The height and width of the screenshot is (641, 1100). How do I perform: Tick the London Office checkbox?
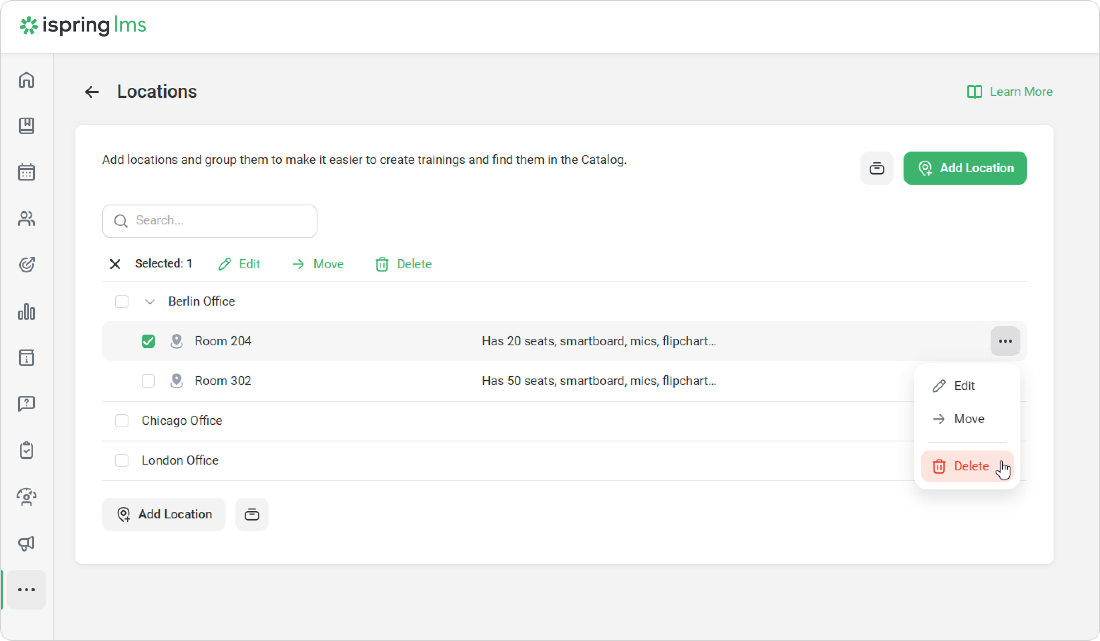122,460
